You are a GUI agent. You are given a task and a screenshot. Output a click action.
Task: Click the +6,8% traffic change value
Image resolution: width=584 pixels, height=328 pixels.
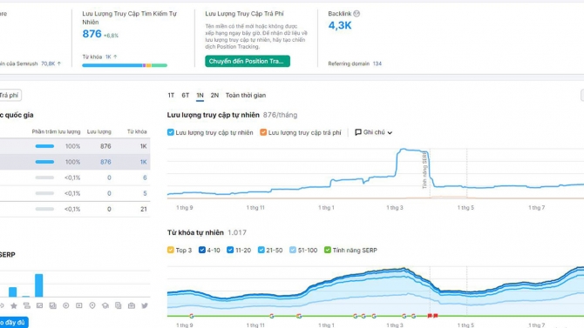[111, 36]
